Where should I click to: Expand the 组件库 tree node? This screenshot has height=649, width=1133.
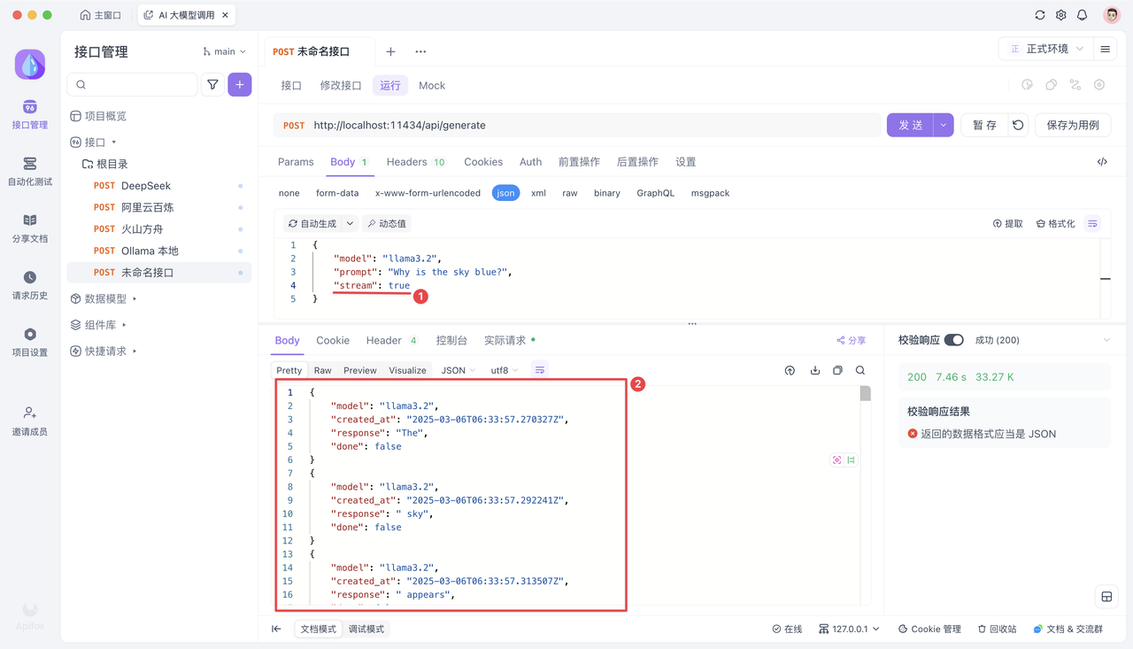(x=125, y=325)
